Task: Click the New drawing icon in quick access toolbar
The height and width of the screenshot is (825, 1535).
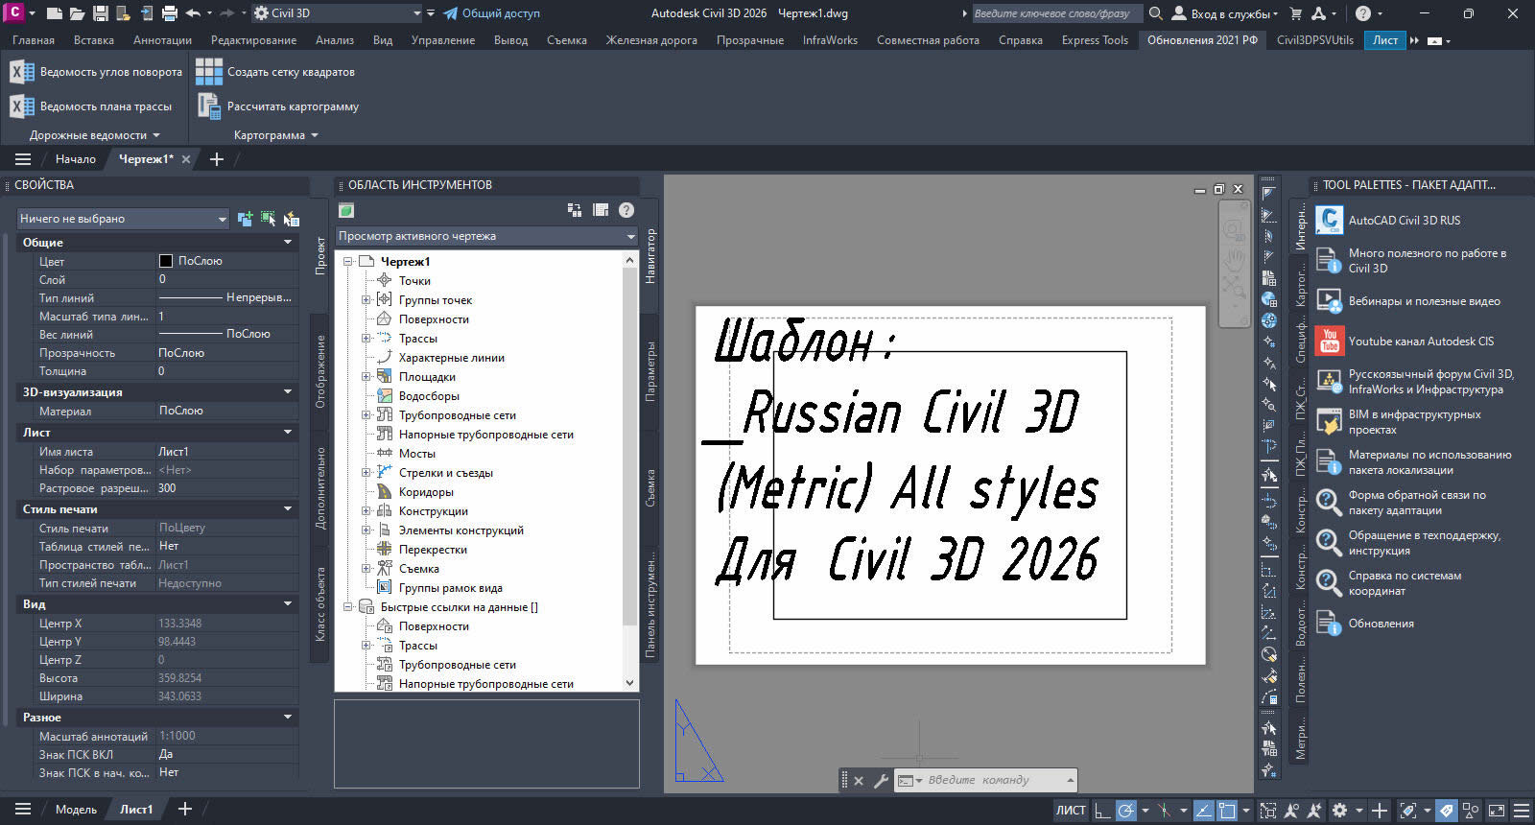Action: [x=55, y=13]
